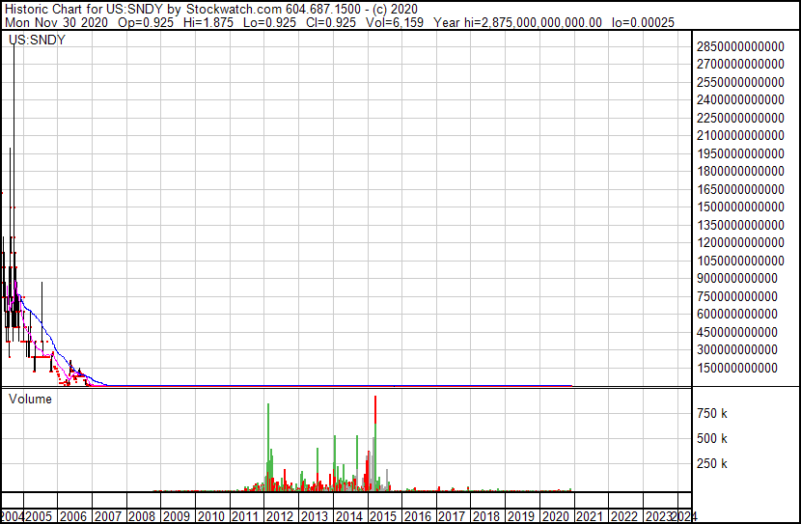Click the 2700000000000 price axis label
This screenshot has height=524, width=801.
click(740, 64)
